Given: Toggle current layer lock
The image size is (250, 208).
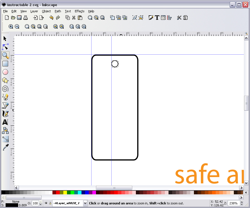Looking at the screenshot, I should click(x=50, y=203).
